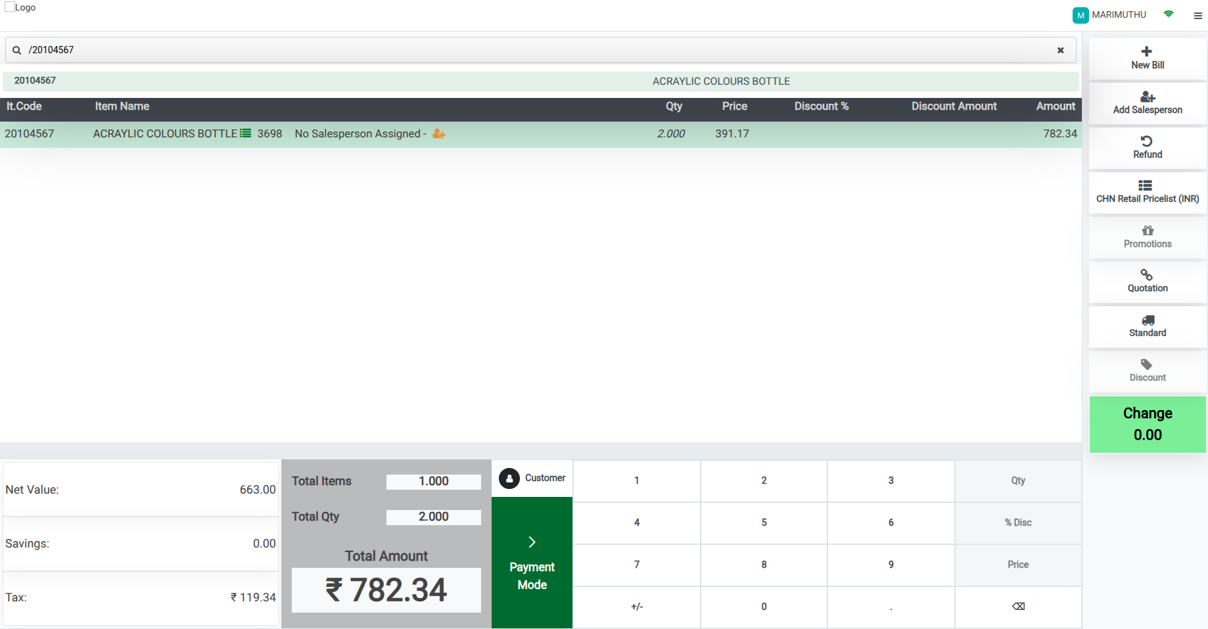Click the Total Items field 1.000
The image size is (1208, 629).
[x=434, y=482]
